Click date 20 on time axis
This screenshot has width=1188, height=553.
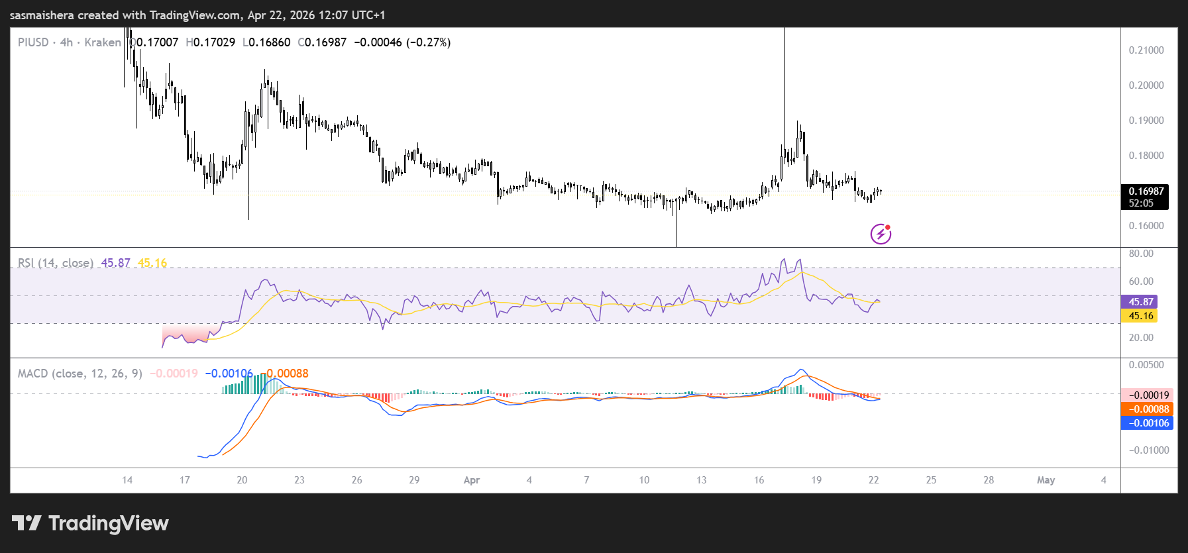[242, 480]
